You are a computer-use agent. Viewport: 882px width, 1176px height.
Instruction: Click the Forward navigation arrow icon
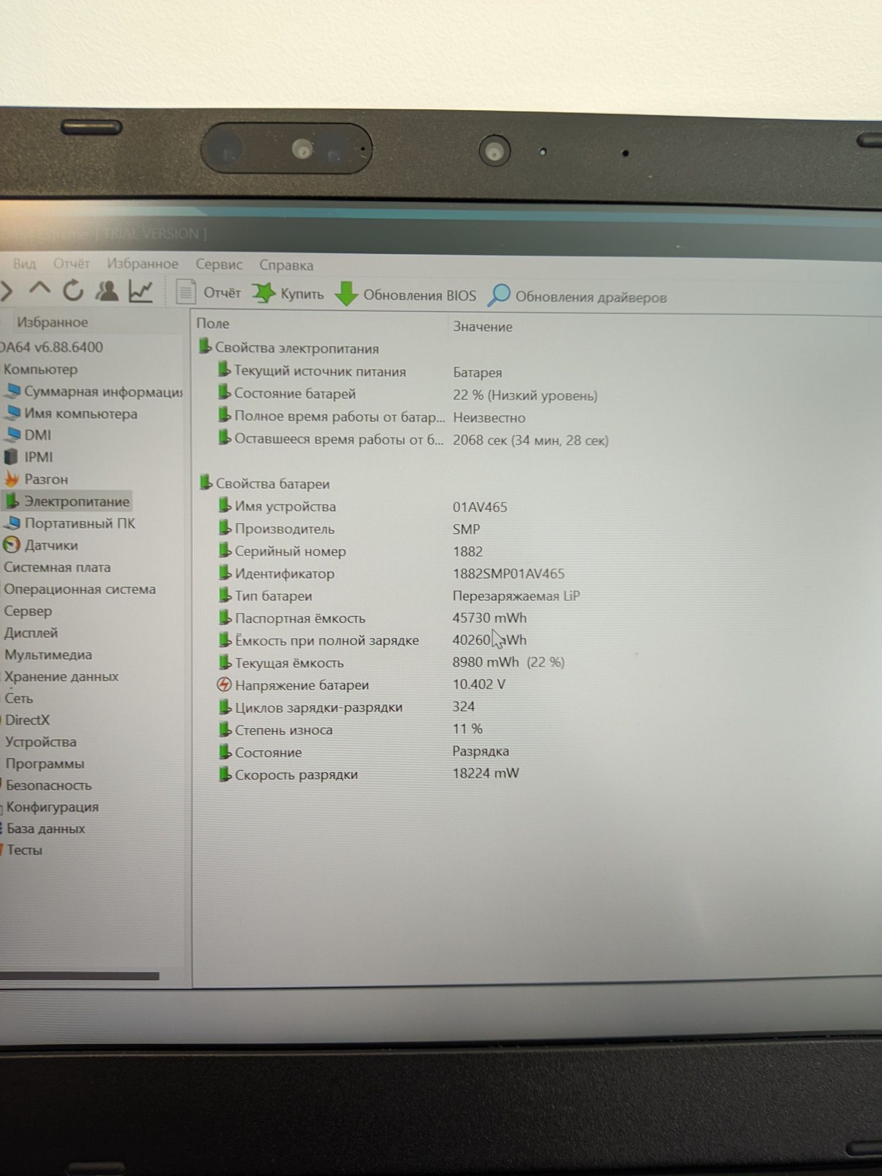coord(7,290)
